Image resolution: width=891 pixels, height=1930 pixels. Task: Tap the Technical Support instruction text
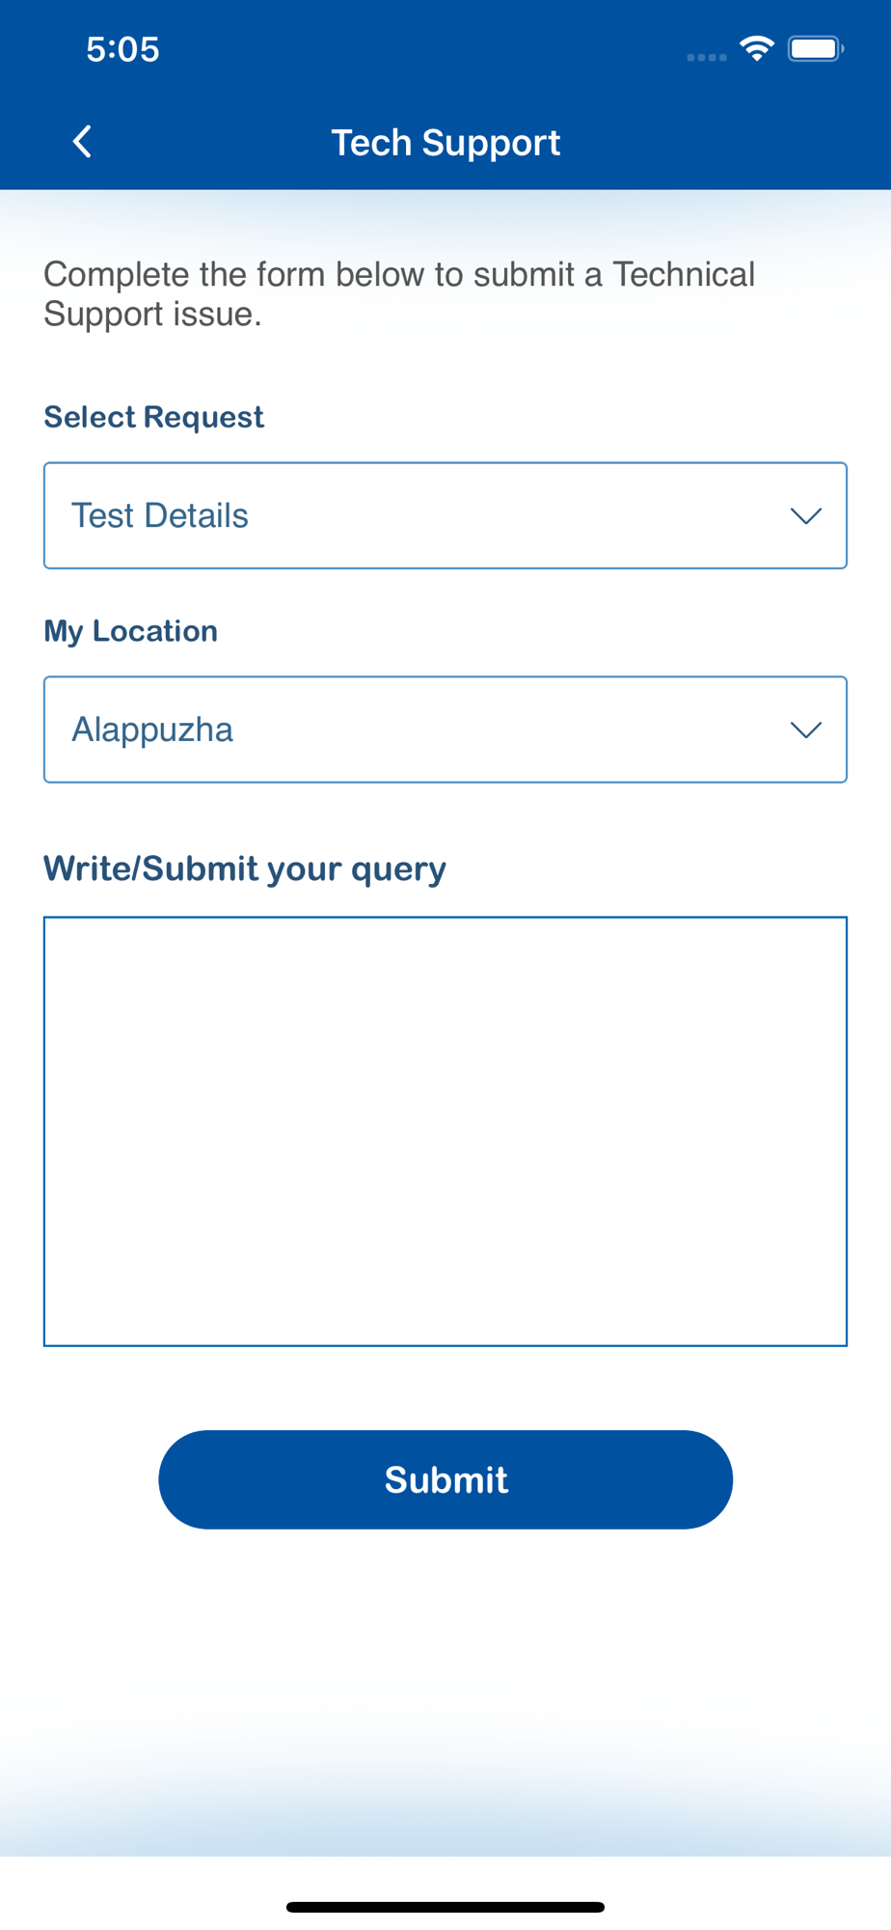399,294
